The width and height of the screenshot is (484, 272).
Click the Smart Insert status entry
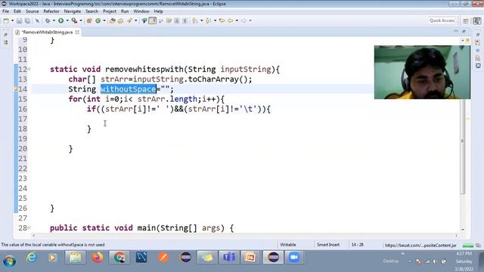pos(327,245)
